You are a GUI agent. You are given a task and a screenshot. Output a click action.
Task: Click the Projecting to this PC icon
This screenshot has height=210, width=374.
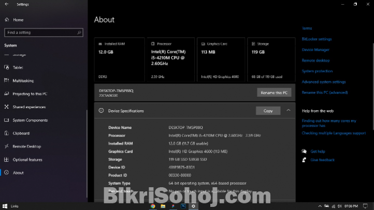click(6, 94)
